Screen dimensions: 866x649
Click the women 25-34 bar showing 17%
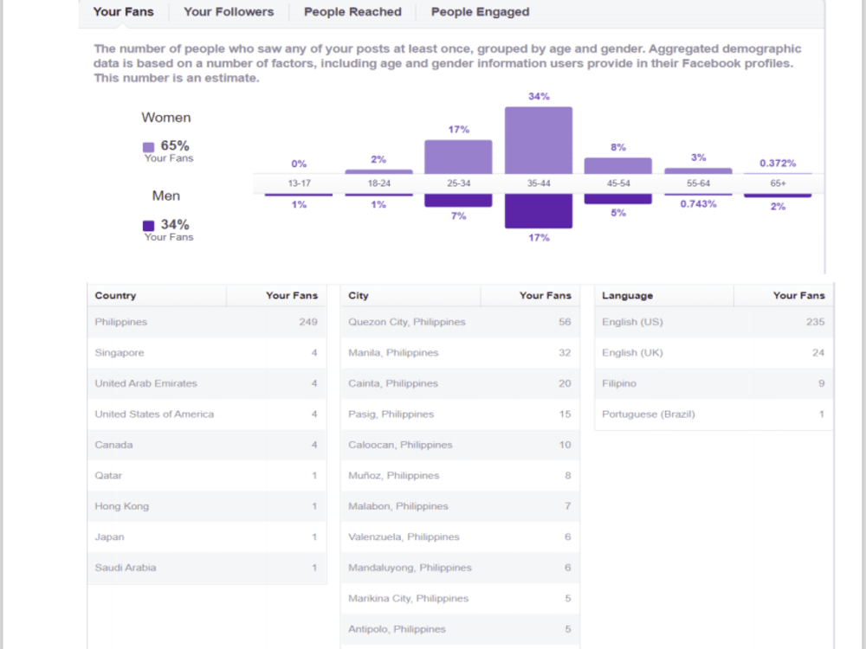(x=458, y=157)
